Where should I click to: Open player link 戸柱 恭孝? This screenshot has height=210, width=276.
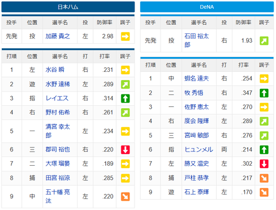click(197, 178)
